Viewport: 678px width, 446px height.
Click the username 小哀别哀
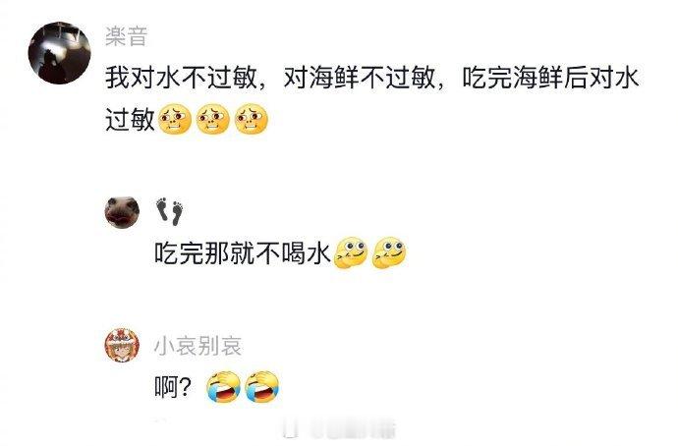tap(198, 346)
